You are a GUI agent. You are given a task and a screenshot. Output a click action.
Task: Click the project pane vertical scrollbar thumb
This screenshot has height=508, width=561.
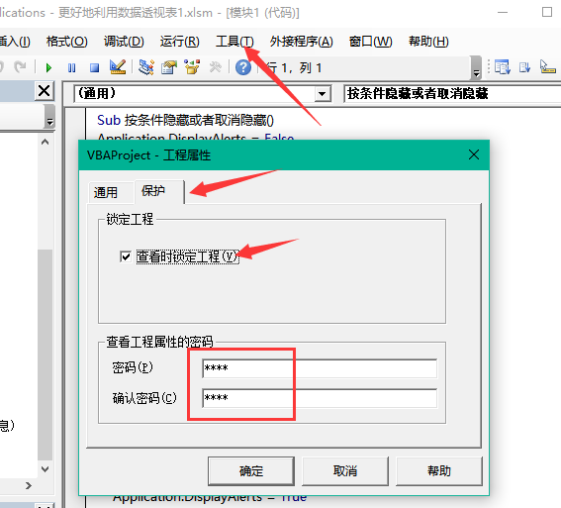tap(46, 355)
